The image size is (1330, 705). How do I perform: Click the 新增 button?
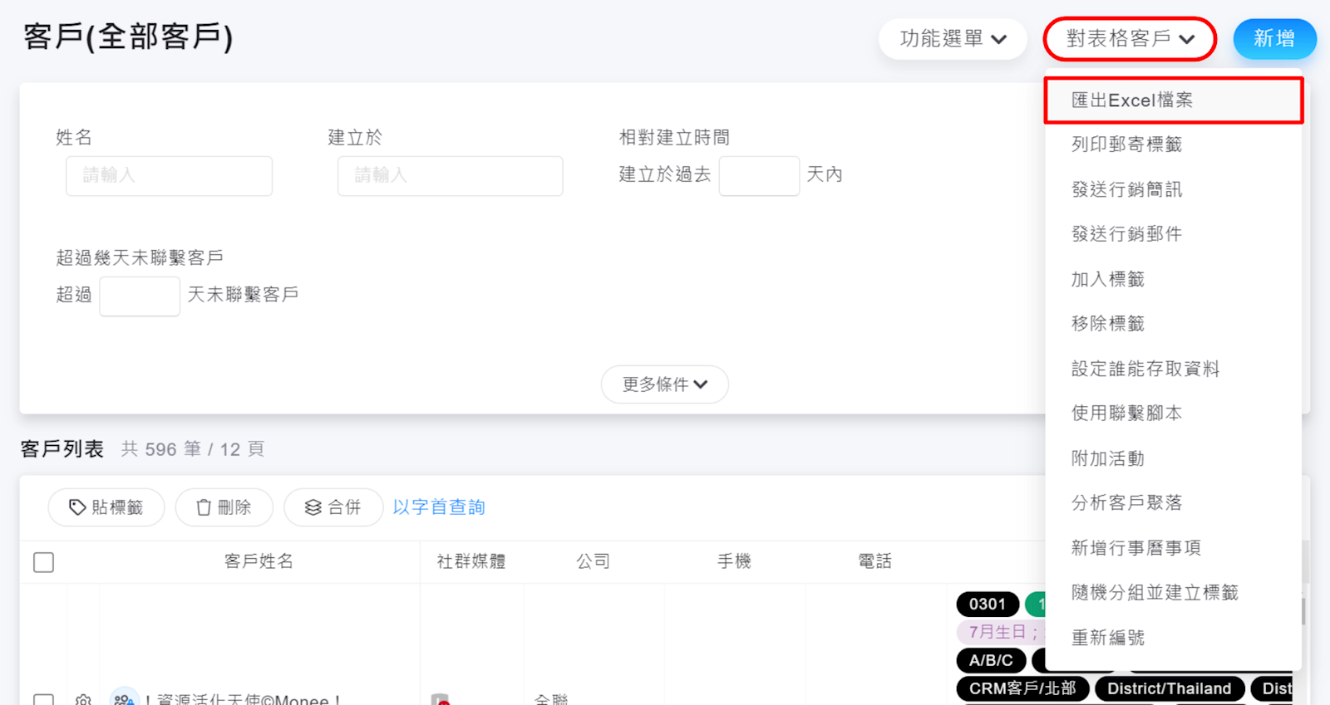point(1274,39)
